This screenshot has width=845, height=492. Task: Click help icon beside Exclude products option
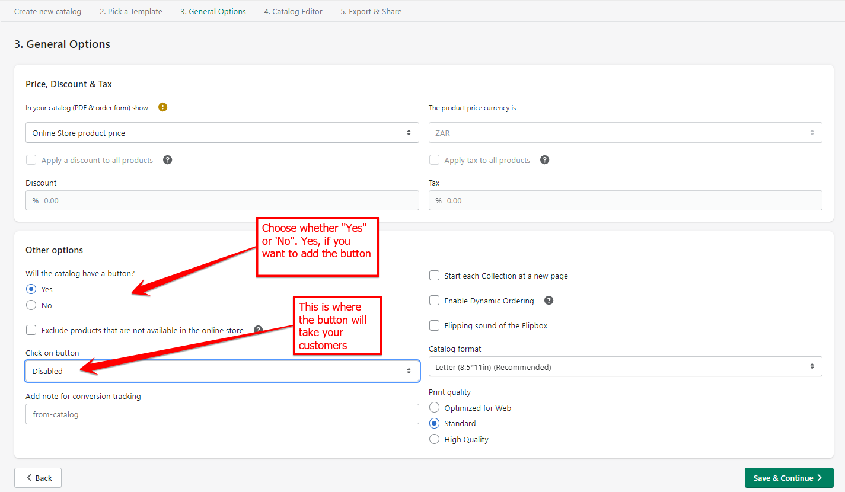pyautogui.click(x=258, y=330)
